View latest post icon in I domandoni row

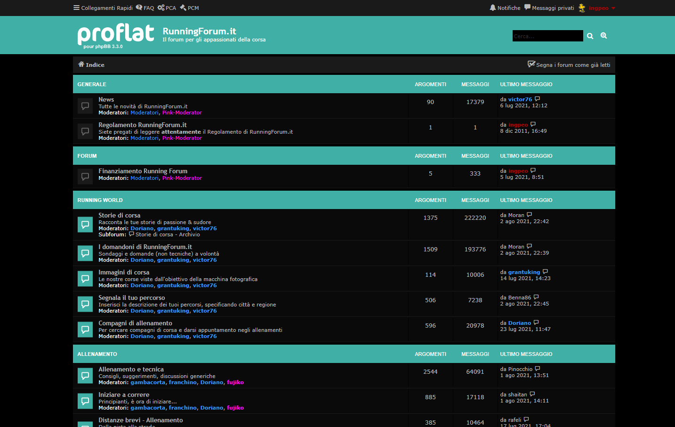[530, 246]
